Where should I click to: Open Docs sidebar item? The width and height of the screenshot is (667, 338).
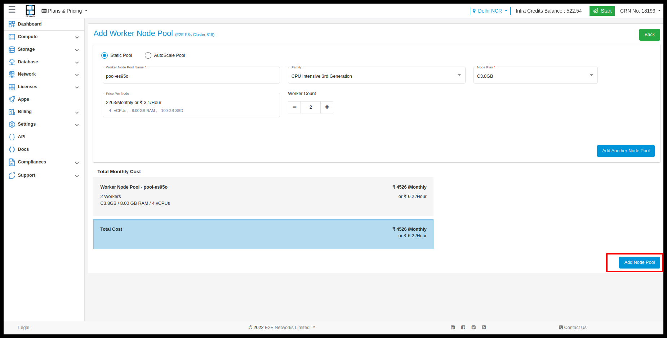pos(23,149)
